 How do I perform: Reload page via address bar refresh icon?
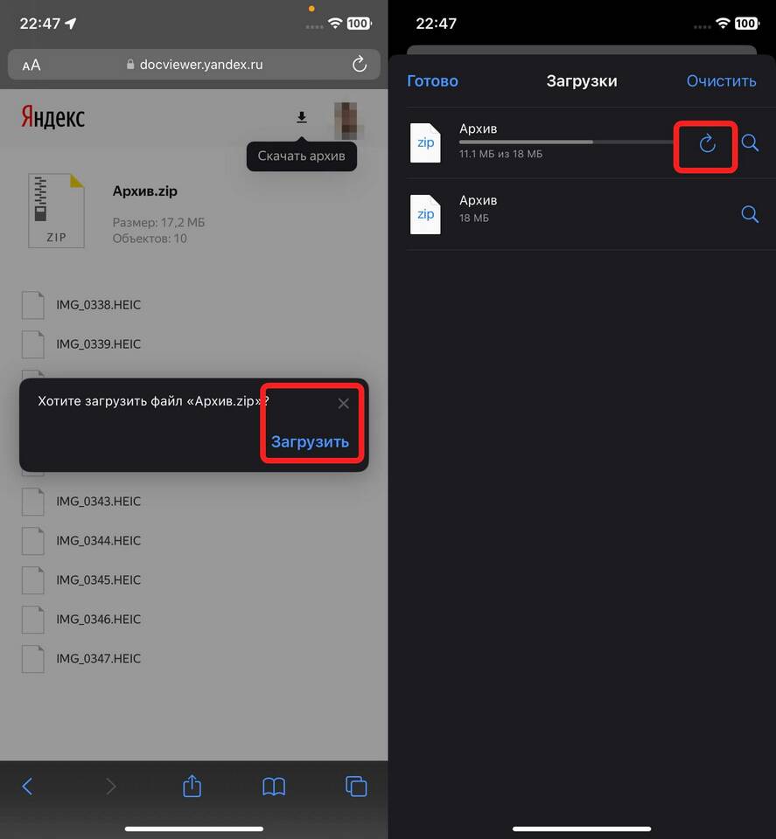360,64
